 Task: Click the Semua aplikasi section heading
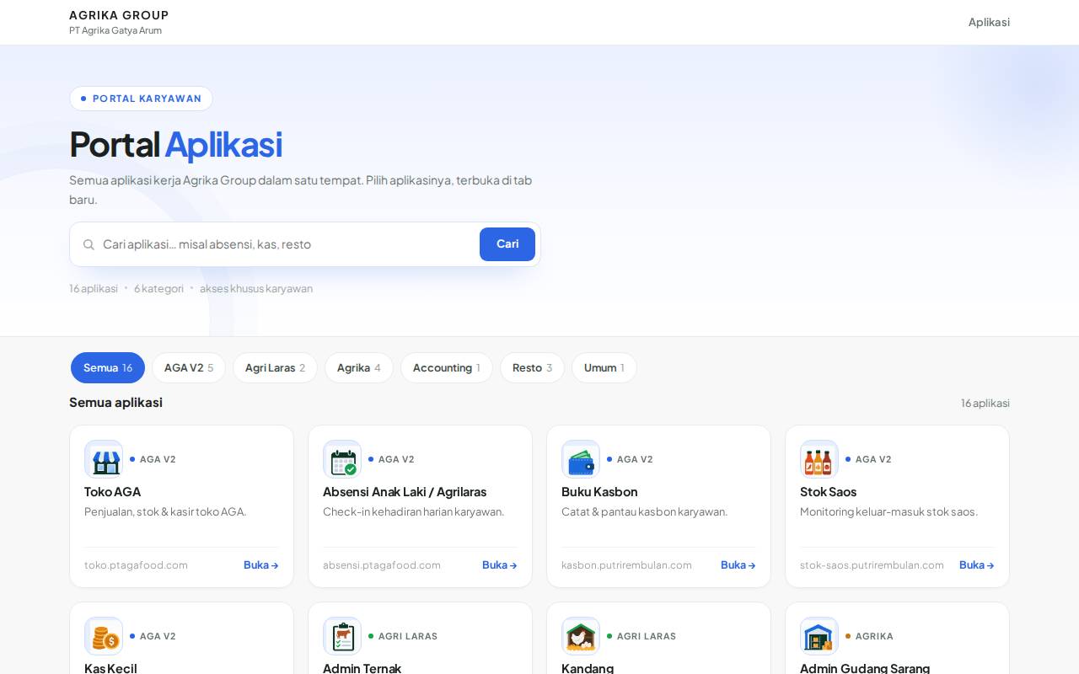click(x=116, y=403)
